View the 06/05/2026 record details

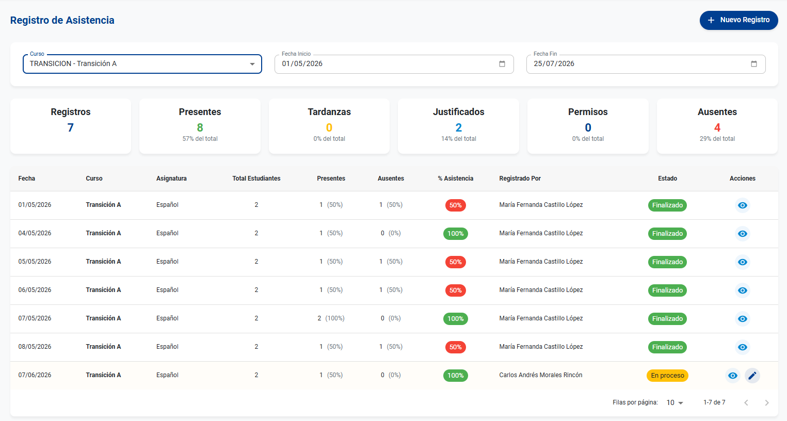tap(742, 290)
